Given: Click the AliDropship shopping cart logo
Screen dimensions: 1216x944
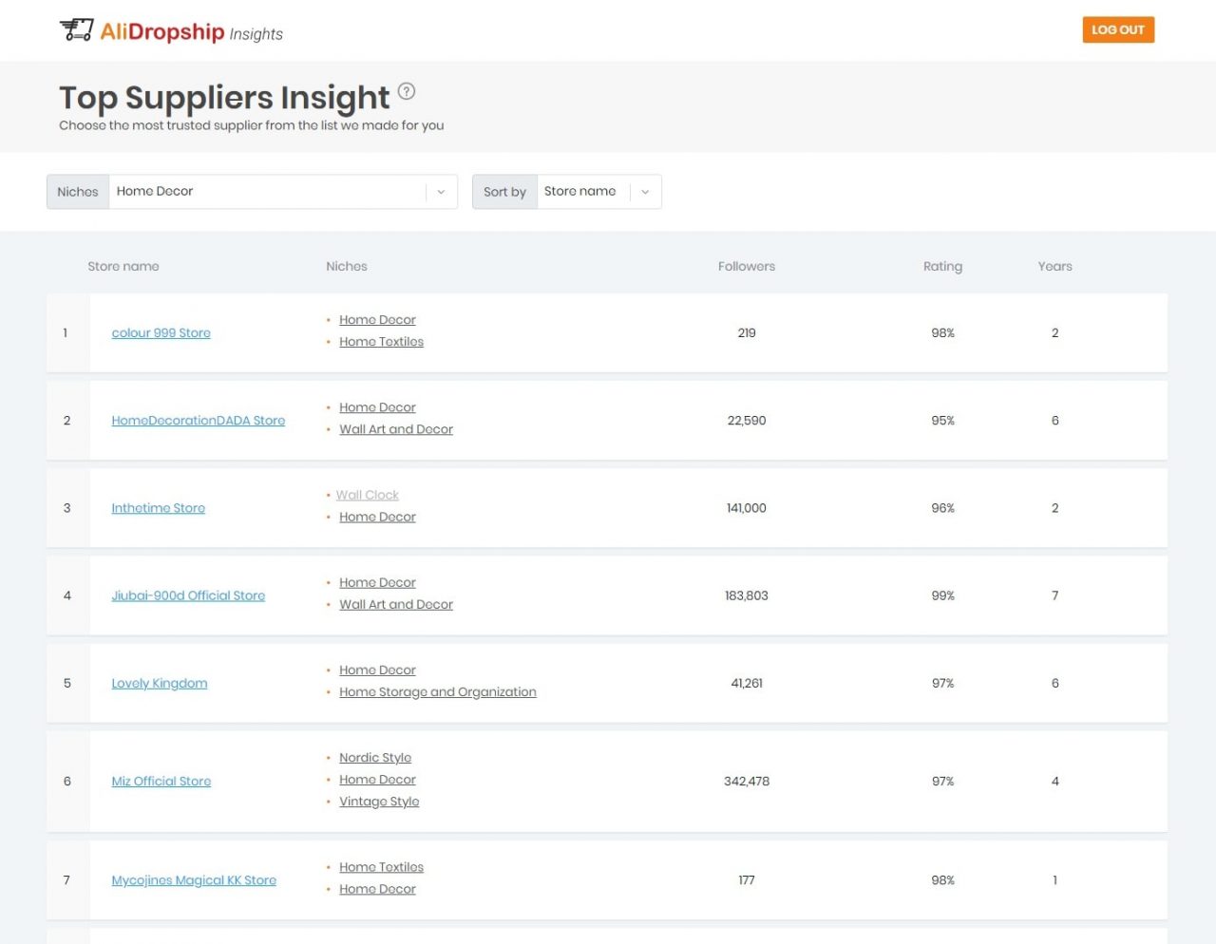Looking at the screenshot, I should [77, 30].
